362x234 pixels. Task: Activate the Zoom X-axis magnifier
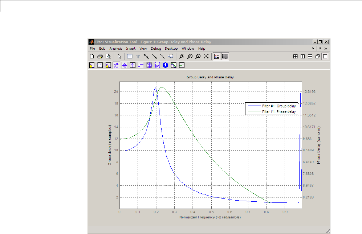point(190,56)
